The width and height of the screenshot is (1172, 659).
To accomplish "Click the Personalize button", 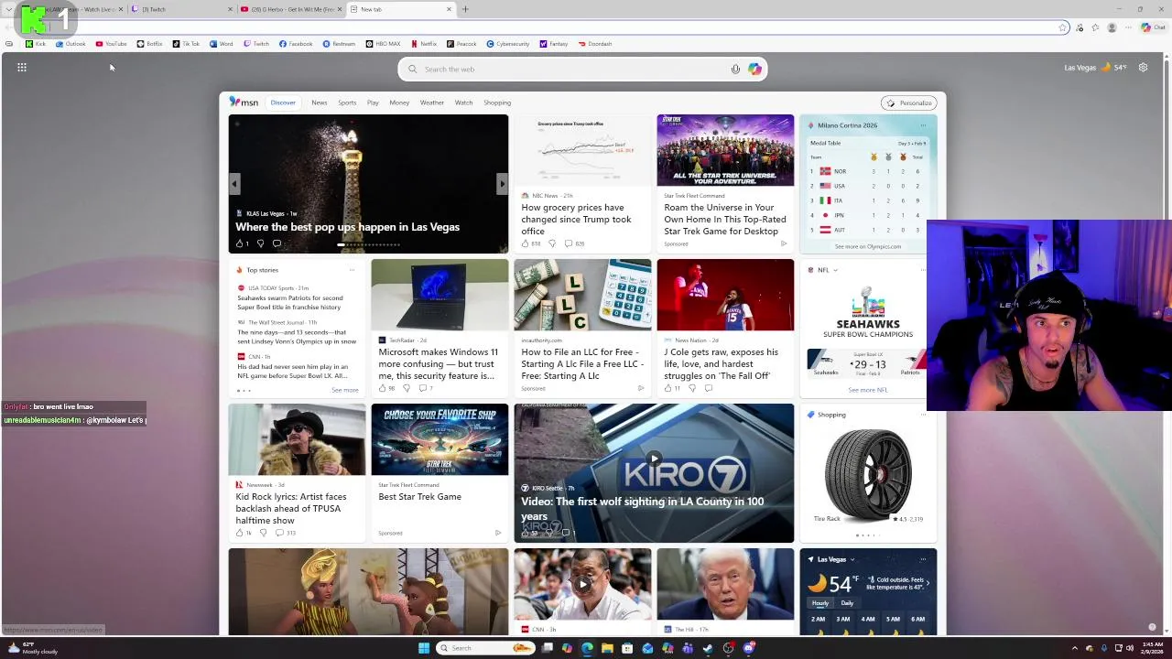I will [909, 103].
